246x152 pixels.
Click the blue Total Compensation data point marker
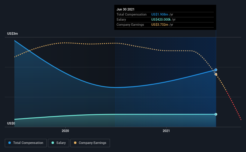pyautogui.click(x=216, y=70)
